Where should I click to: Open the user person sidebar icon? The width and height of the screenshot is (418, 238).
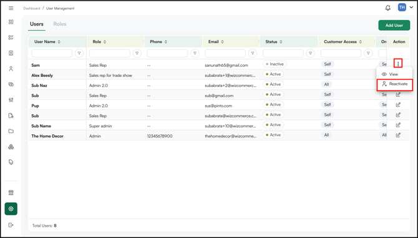tap(11, 69)
